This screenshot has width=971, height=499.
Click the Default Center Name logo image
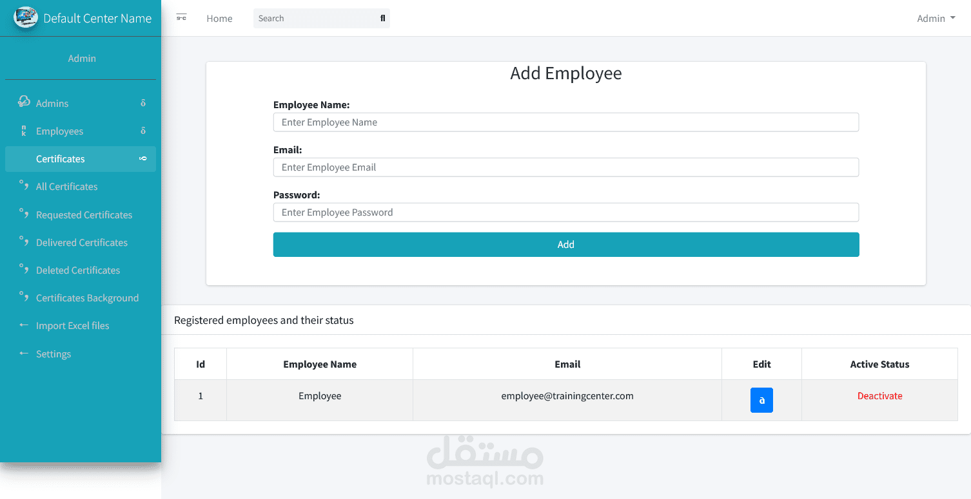[x=26, y=17]
